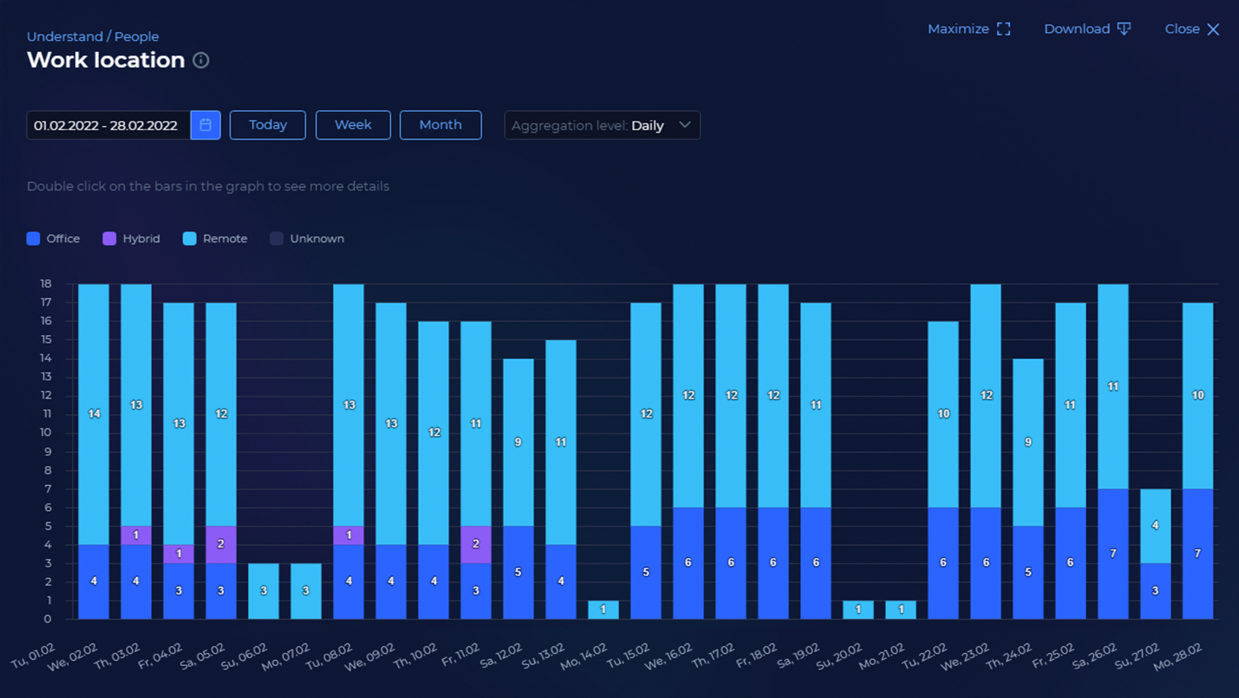Click the Today button
Viewport: 1239px width, 698px height.
coord(268,125)
